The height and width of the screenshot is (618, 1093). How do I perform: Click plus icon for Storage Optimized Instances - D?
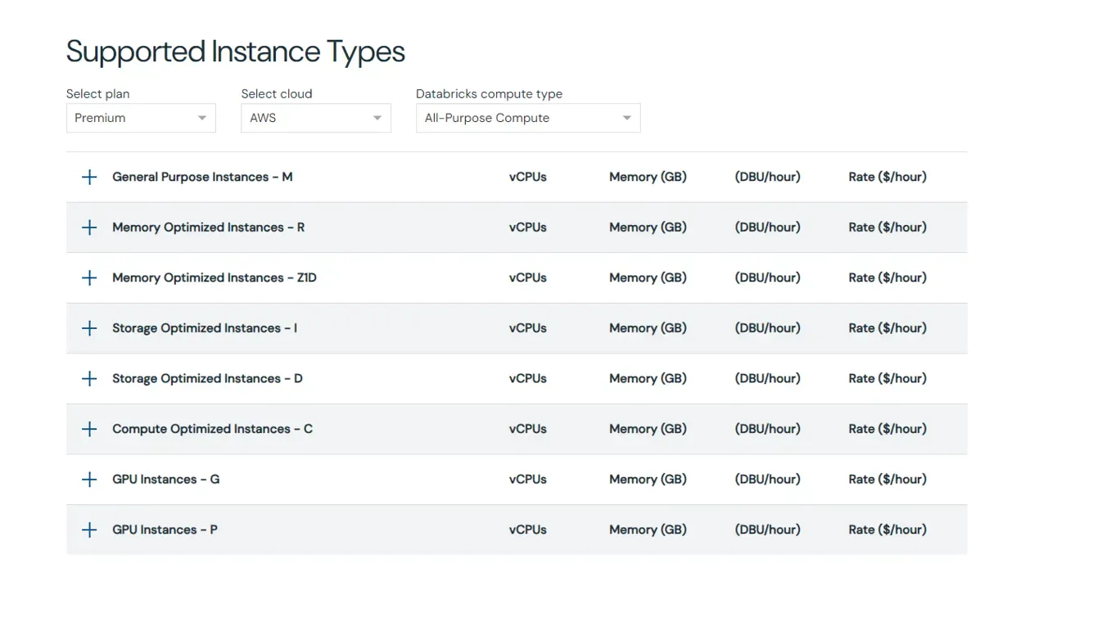click(x=89, y=379)
